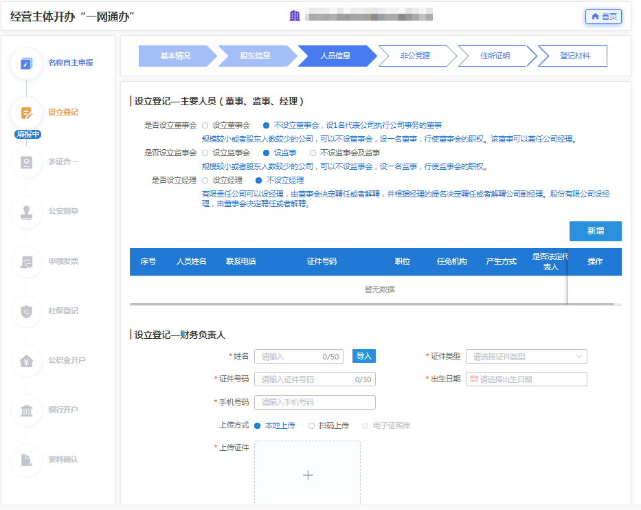Select 不设立董事会 radio option
This screenshot has height=510, width=641.
266,126
